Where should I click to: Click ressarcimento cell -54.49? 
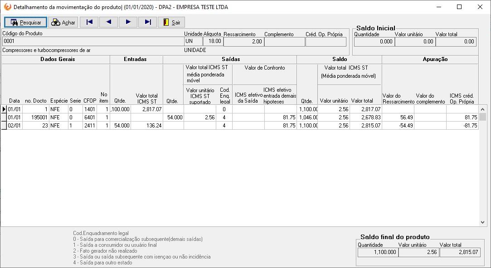click(x=398, y=126)
